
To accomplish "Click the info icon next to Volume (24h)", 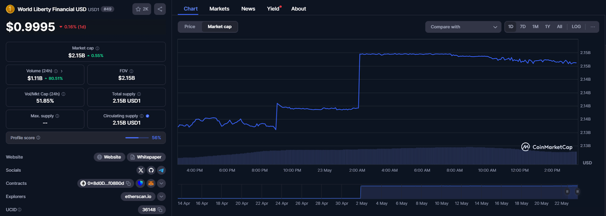I will pyautogui.click(x=55, y=71).
